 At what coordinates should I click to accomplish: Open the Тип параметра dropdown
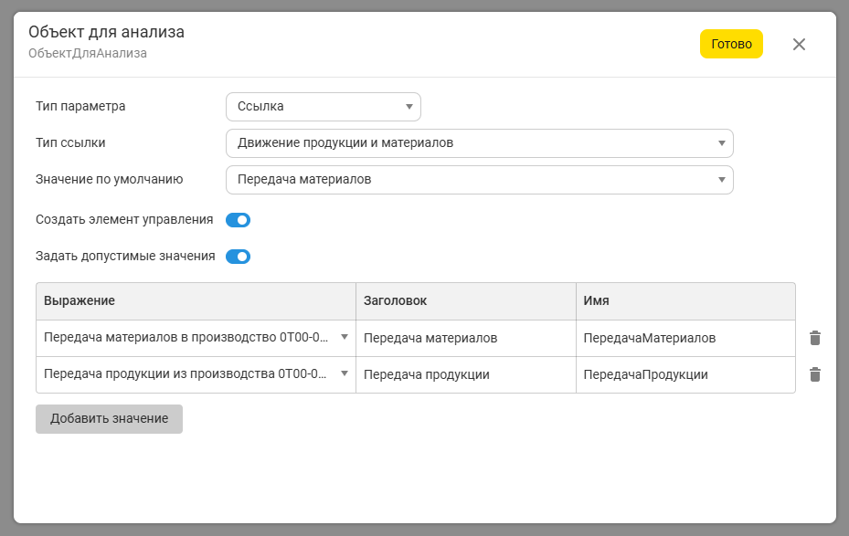[x=324, y=107]
